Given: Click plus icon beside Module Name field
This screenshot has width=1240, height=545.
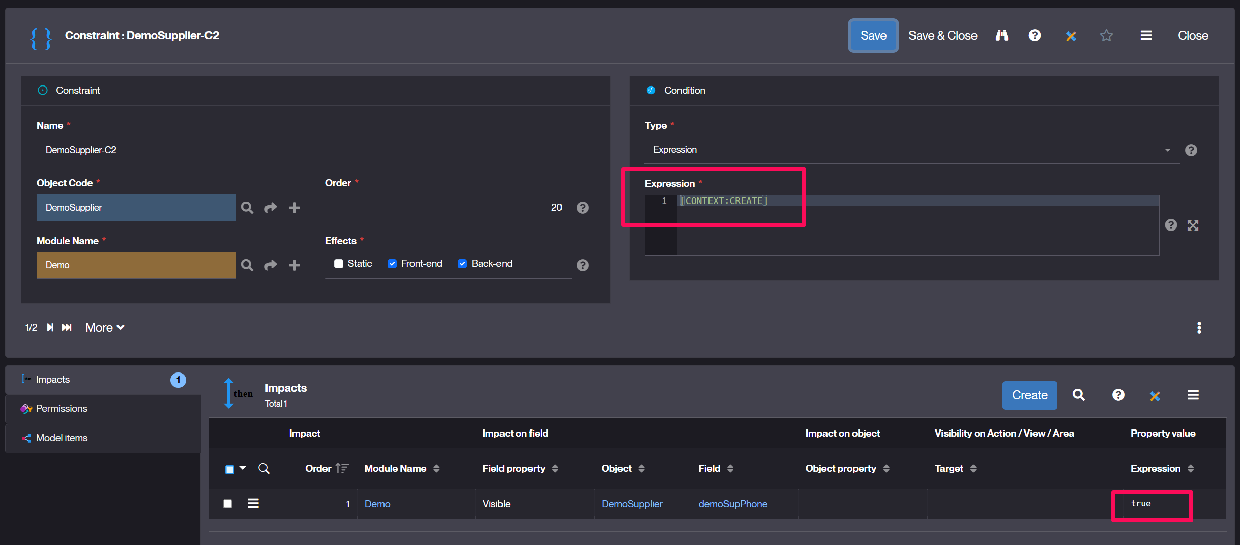Looking at the screenshot, I should 294,265.
